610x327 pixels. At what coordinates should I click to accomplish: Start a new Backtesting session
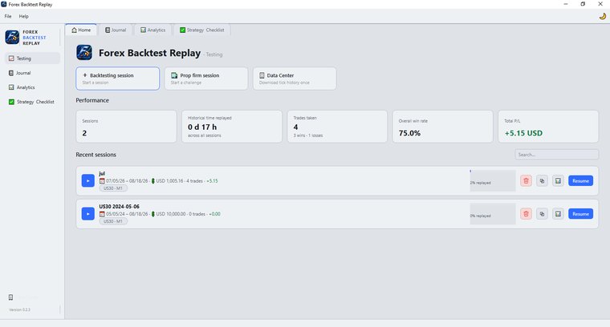[117, 79]
